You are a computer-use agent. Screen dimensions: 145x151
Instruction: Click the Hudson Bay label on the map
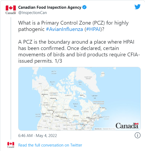pyautogui.click(x=76, y=105)
